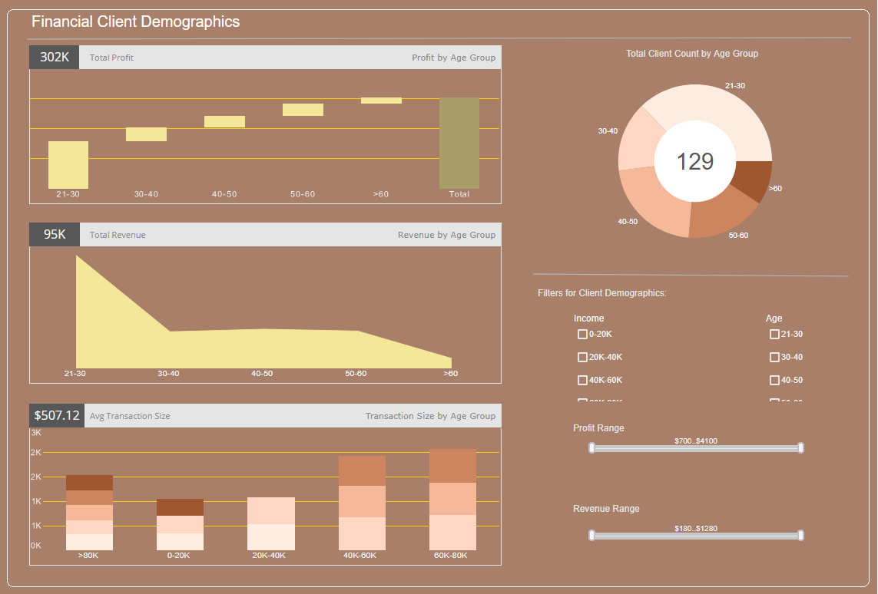Viewport: 878px width, 594px height.
Task: Select the 21-30 age filter checkbox
Action: click(x=774, y=334)
